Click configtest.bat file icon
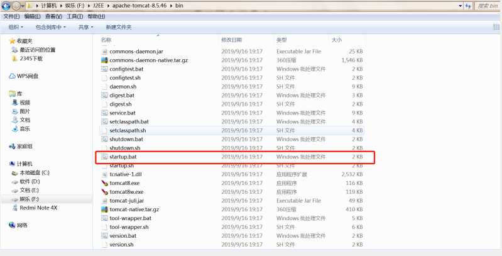The height and width of the screenshot is (256, 502). [104, 69]
